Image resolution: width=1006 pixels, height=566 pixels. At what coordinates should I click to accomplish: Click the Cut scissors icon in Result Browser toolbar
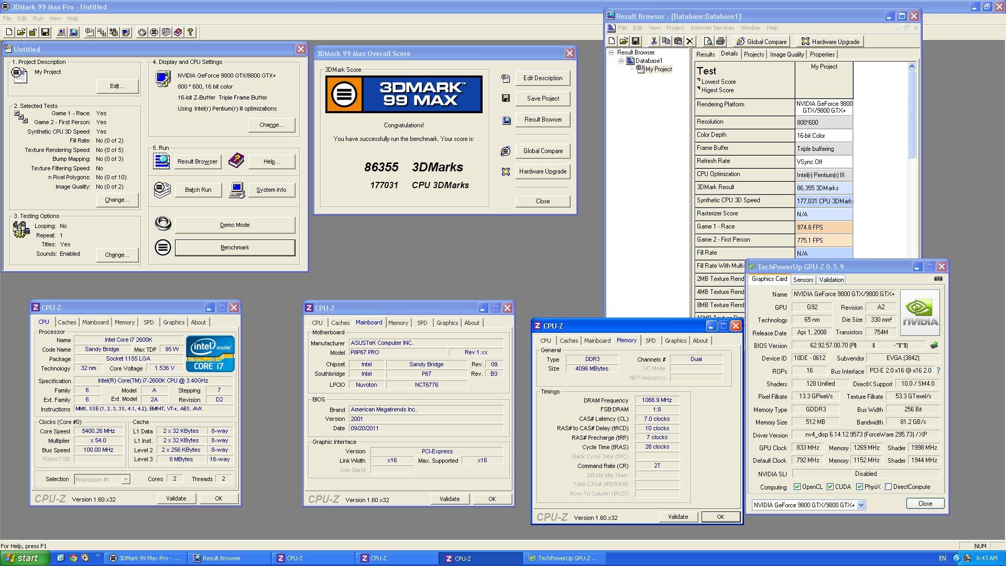pyautogui.click(x=654, y=41)
